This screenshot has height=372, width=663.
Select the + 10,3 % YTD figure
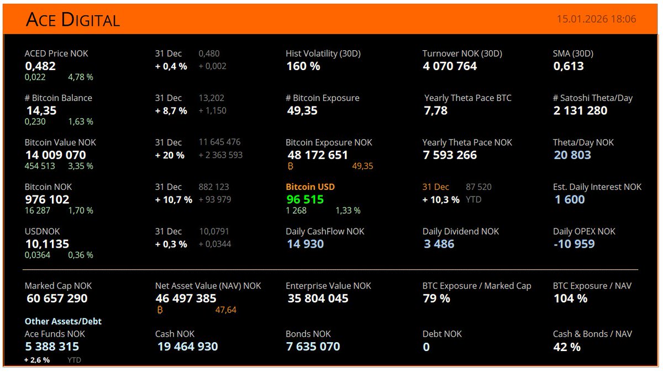point(441,200)
